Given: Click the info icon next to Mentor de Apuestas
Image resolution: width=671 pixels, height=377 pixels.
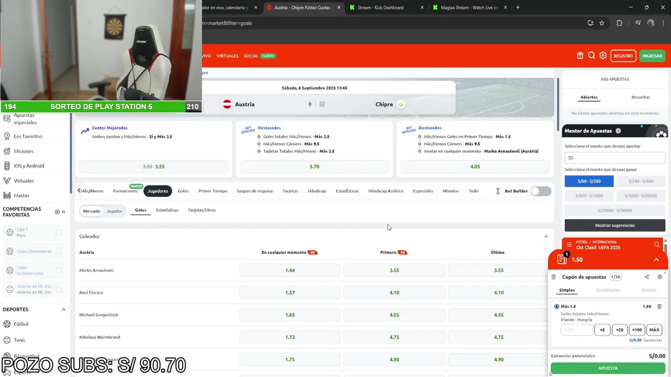Looking at the screenshot, I should click(618, 131).
